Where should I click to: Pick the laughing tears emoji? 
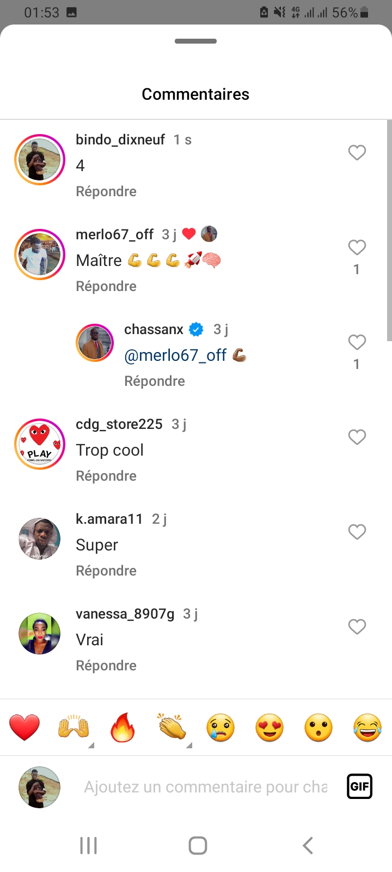[367, 728]
